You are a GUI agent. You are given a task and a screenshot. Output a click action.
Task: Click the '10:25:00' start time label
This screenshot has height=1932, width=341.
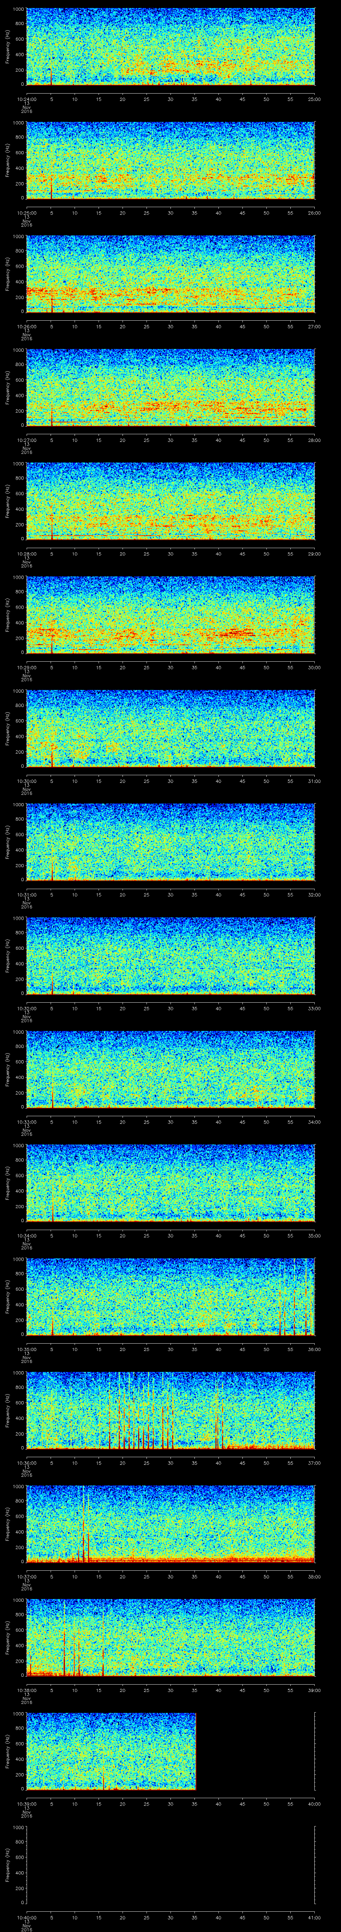pos(26,213)
